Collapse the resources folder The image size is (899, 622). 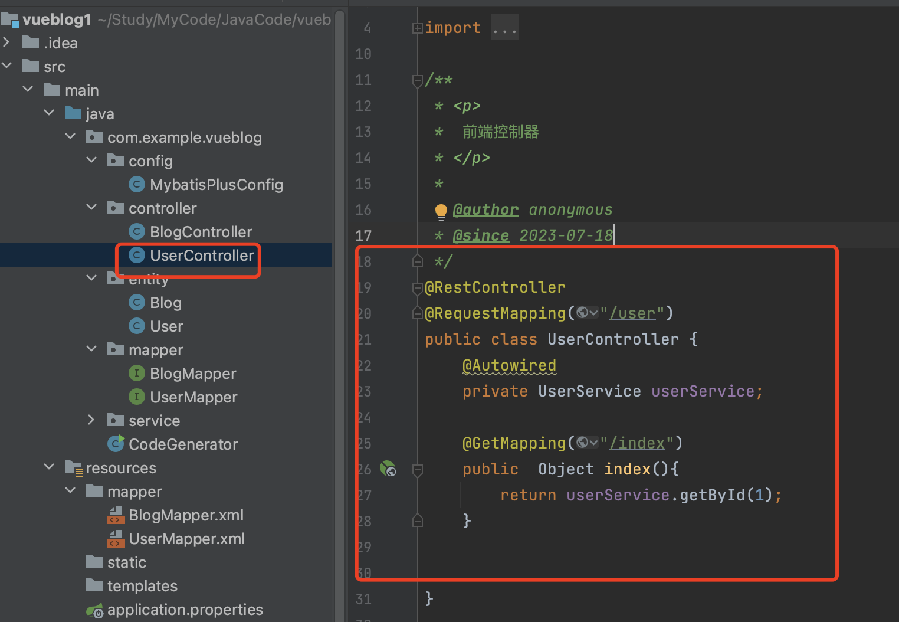point(49,467)
